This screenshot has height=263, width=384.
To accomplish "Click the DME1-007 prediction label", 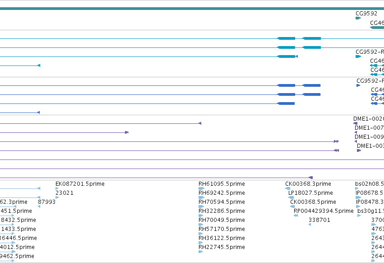I will (369, 128).
